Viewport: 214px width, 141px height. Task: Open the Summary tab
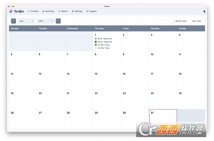click(x=49, y=11)
